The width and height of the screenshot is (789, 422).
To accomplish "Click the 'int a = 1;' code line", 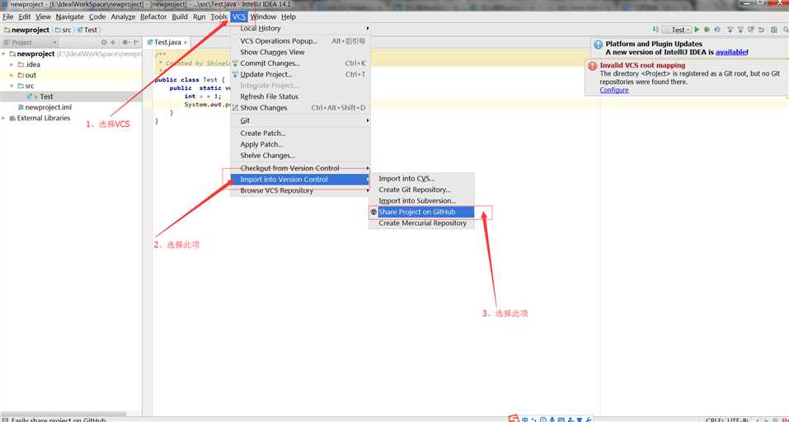I will 202,96.
